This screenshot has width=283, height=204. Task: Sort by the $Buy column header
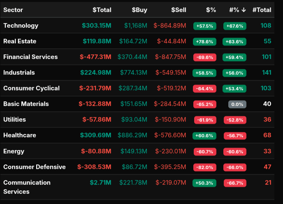click(x=139, y=10)
